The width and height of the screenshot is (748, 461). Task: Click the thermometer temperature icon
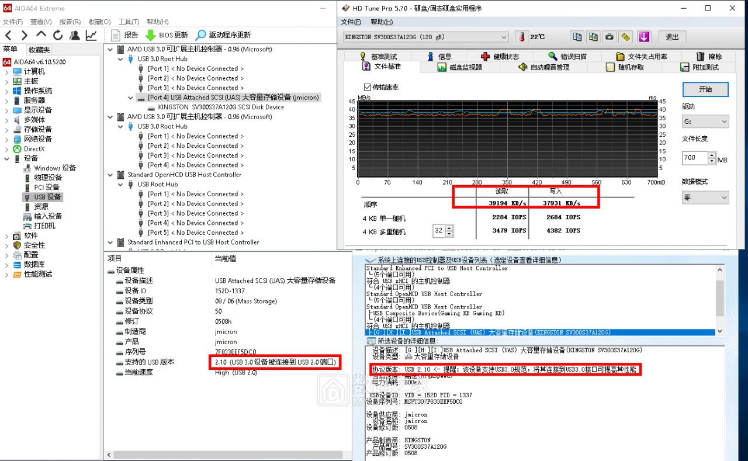521,37
